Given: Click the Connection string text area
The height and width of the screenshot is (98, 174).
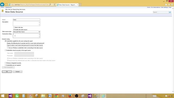Looking at the screenshot, I should [27, 36].
